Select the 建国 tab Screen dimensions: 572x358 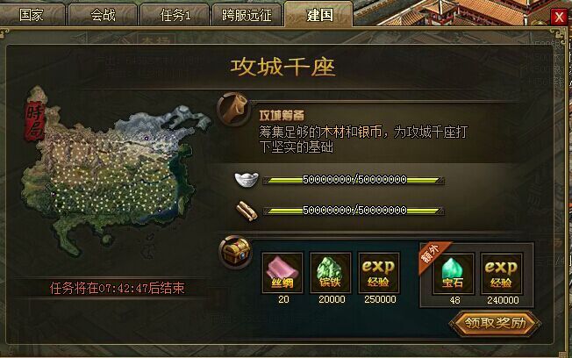click(x=318, y=14)
